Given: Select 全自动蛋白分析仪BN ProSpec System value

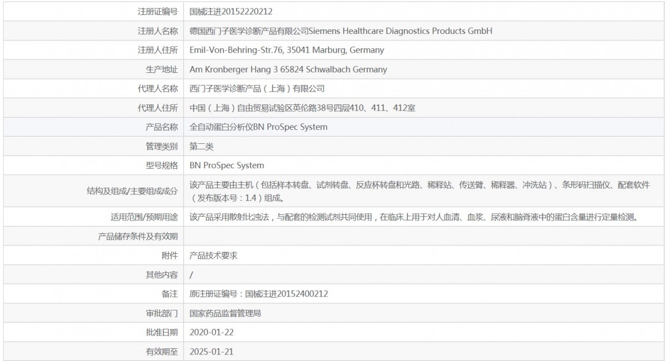Looking at the screenshot, I should coord(258,127).
